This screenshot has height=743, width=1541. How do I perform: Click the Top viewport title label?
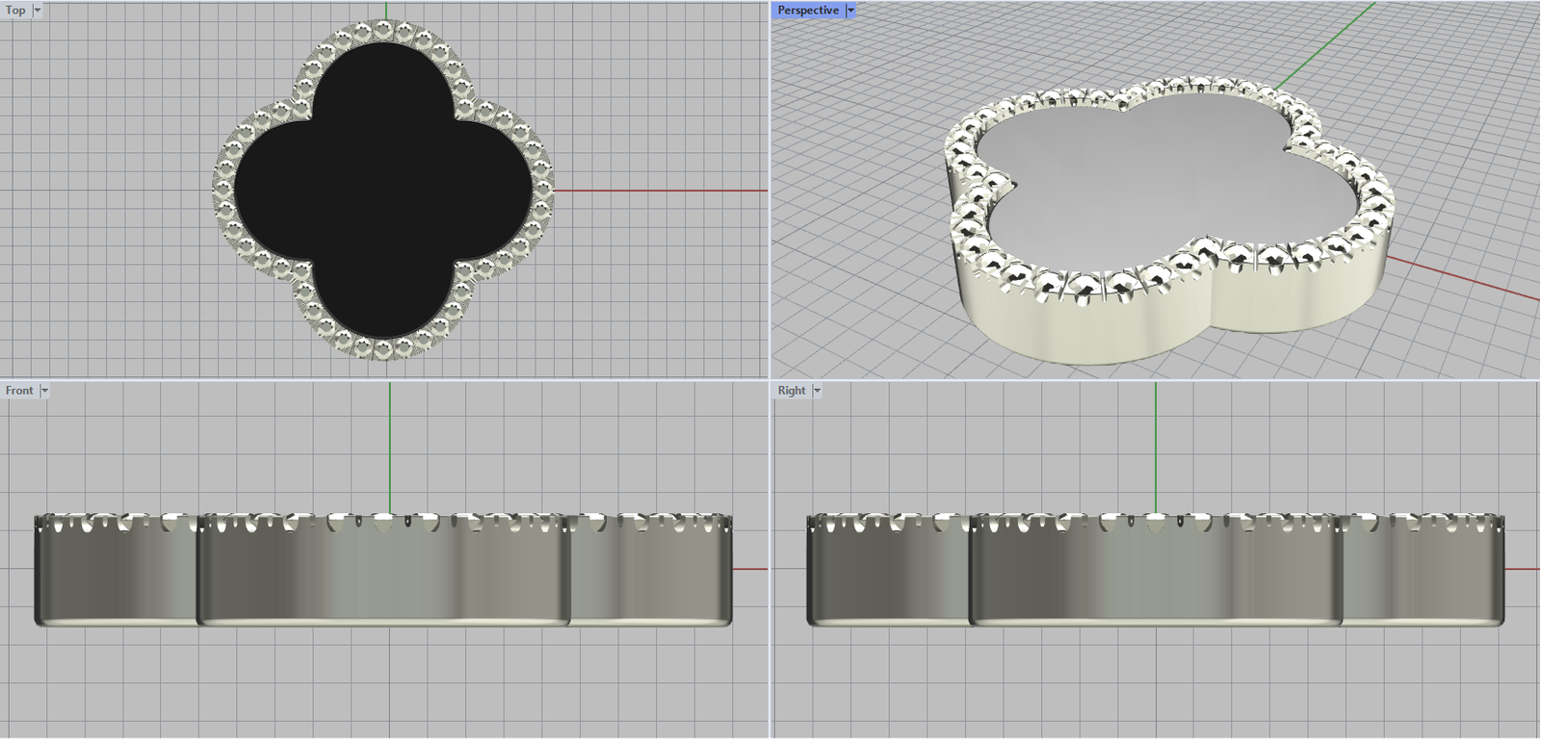tap(15, 11)
